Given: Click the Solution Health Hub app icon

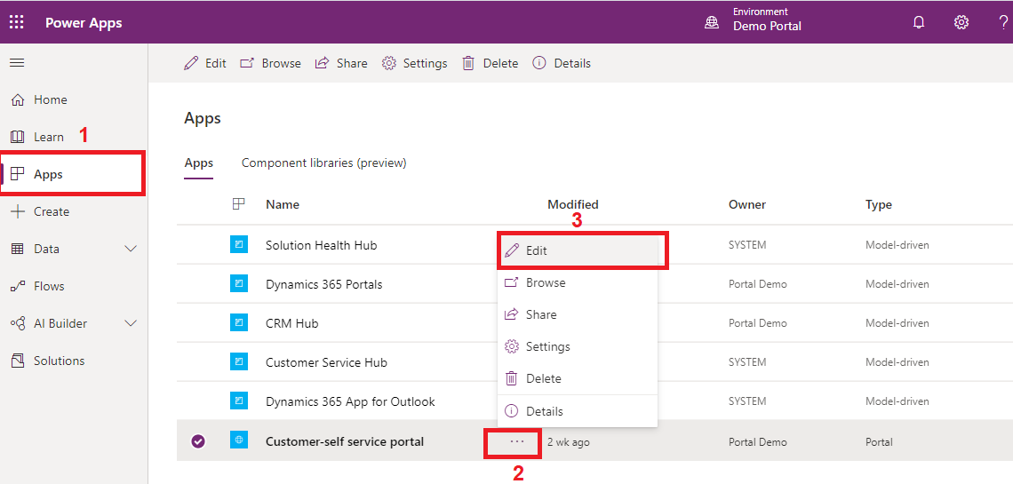Looking at the screenshot, I should pos(239,245).
